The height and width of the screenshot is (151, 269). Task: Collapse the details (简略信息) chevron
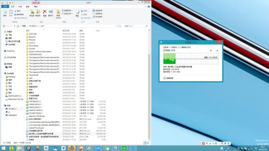pos(164,78)
